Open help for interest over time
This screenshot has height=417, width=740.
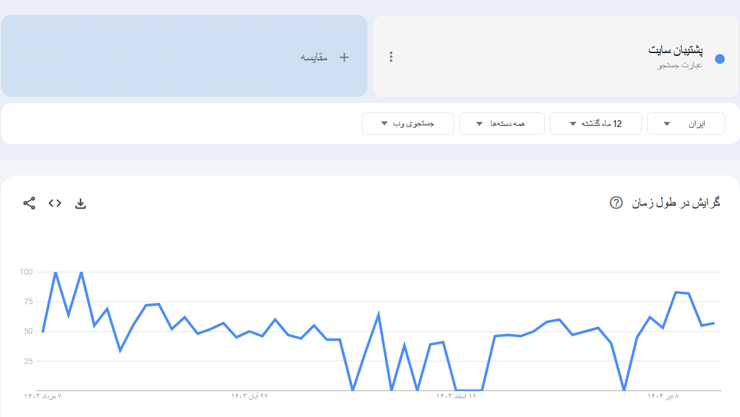[616, 203]
